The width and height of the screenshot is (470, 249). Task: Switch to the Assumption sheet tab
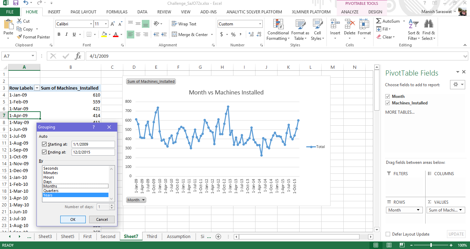click(x=178, y=236)
